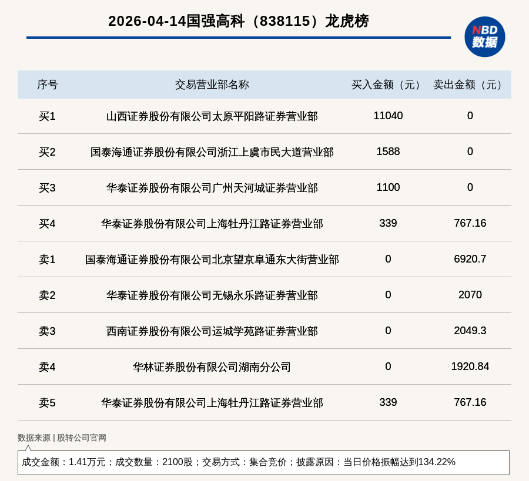Viewport: 529px width, 481px height.
Task: Click 华泰证券广州天河城证券营业部 name
Action: pyautogui.click(x=212, y=188)
